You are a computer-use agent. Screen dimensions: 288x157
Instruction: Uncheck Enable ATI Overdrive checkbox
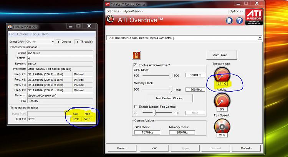(135, 65)
